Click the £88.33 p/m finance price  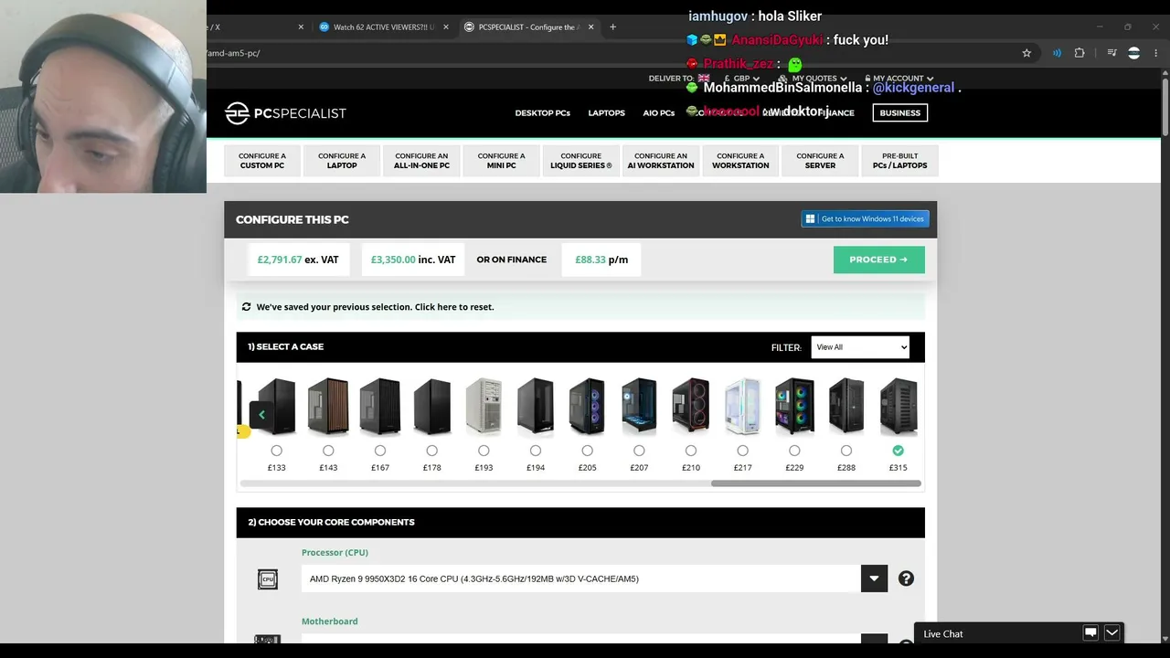coord(601,260)
